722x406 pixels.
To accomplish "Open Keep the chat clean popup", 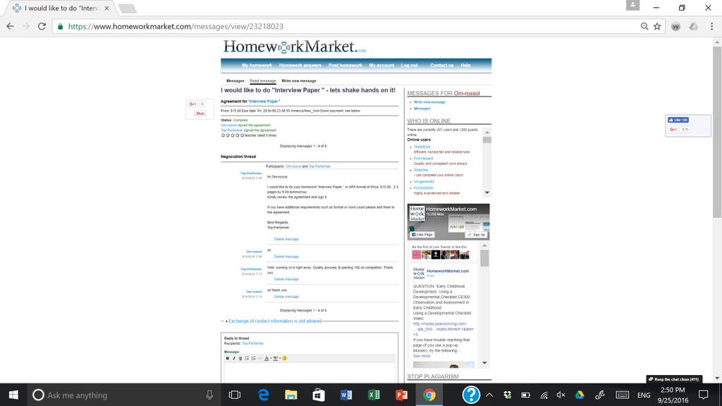I will (674, 379).
